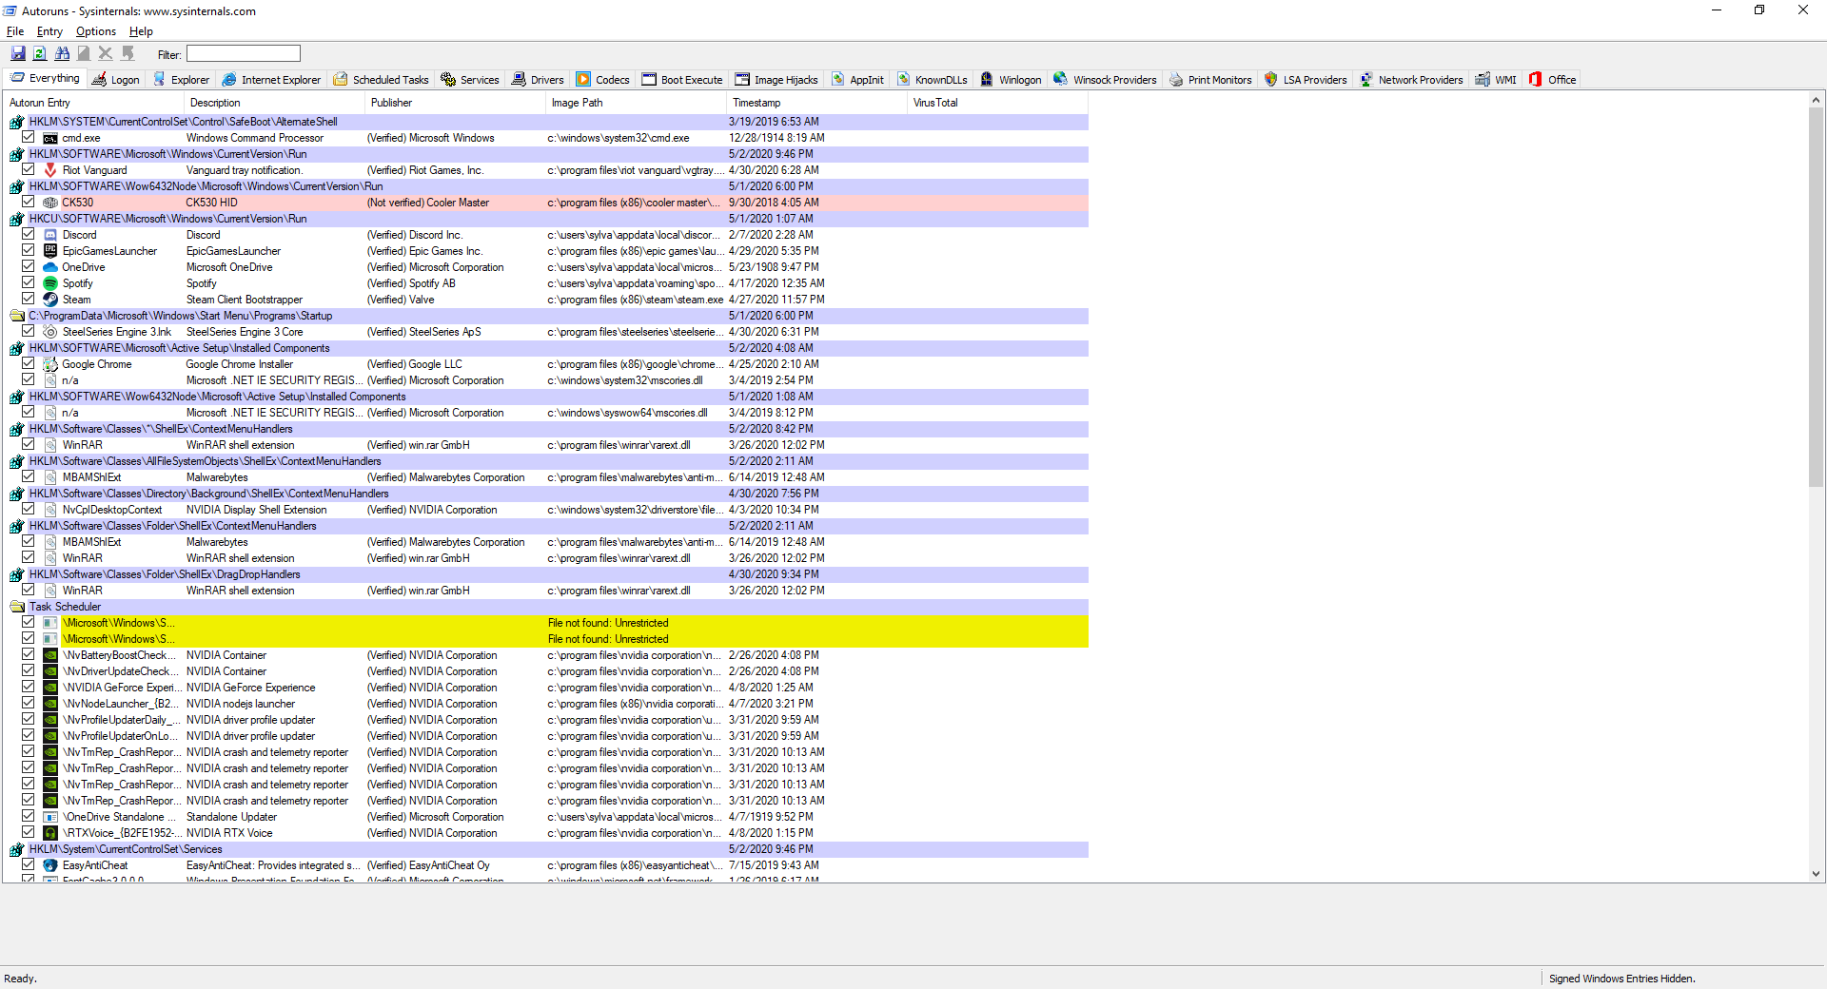Click the Steam entry icon
Viewport: 1827px width, 989px height.
click(x=50, y=300)
